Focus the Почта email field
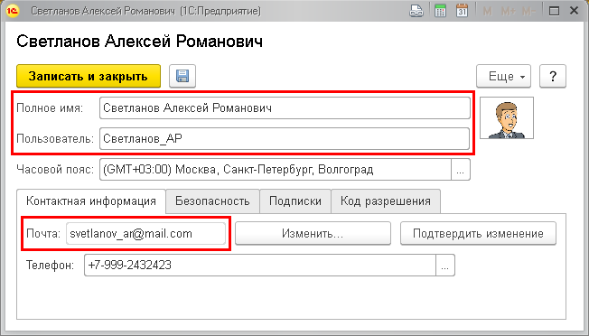Screen dimensions: 589x336 click(145, 234)
